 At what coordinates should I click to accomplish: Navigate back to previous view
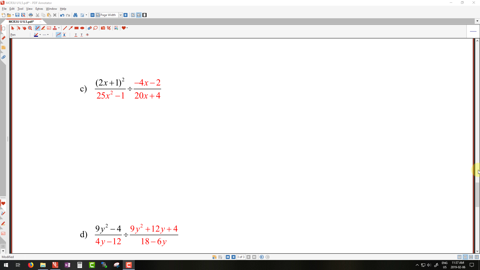(x=262, y=257)
